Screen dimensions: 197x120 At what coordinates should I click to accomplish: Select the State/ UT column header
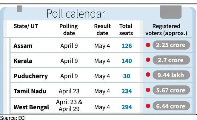pyautogui.click(x=26, y=26)
